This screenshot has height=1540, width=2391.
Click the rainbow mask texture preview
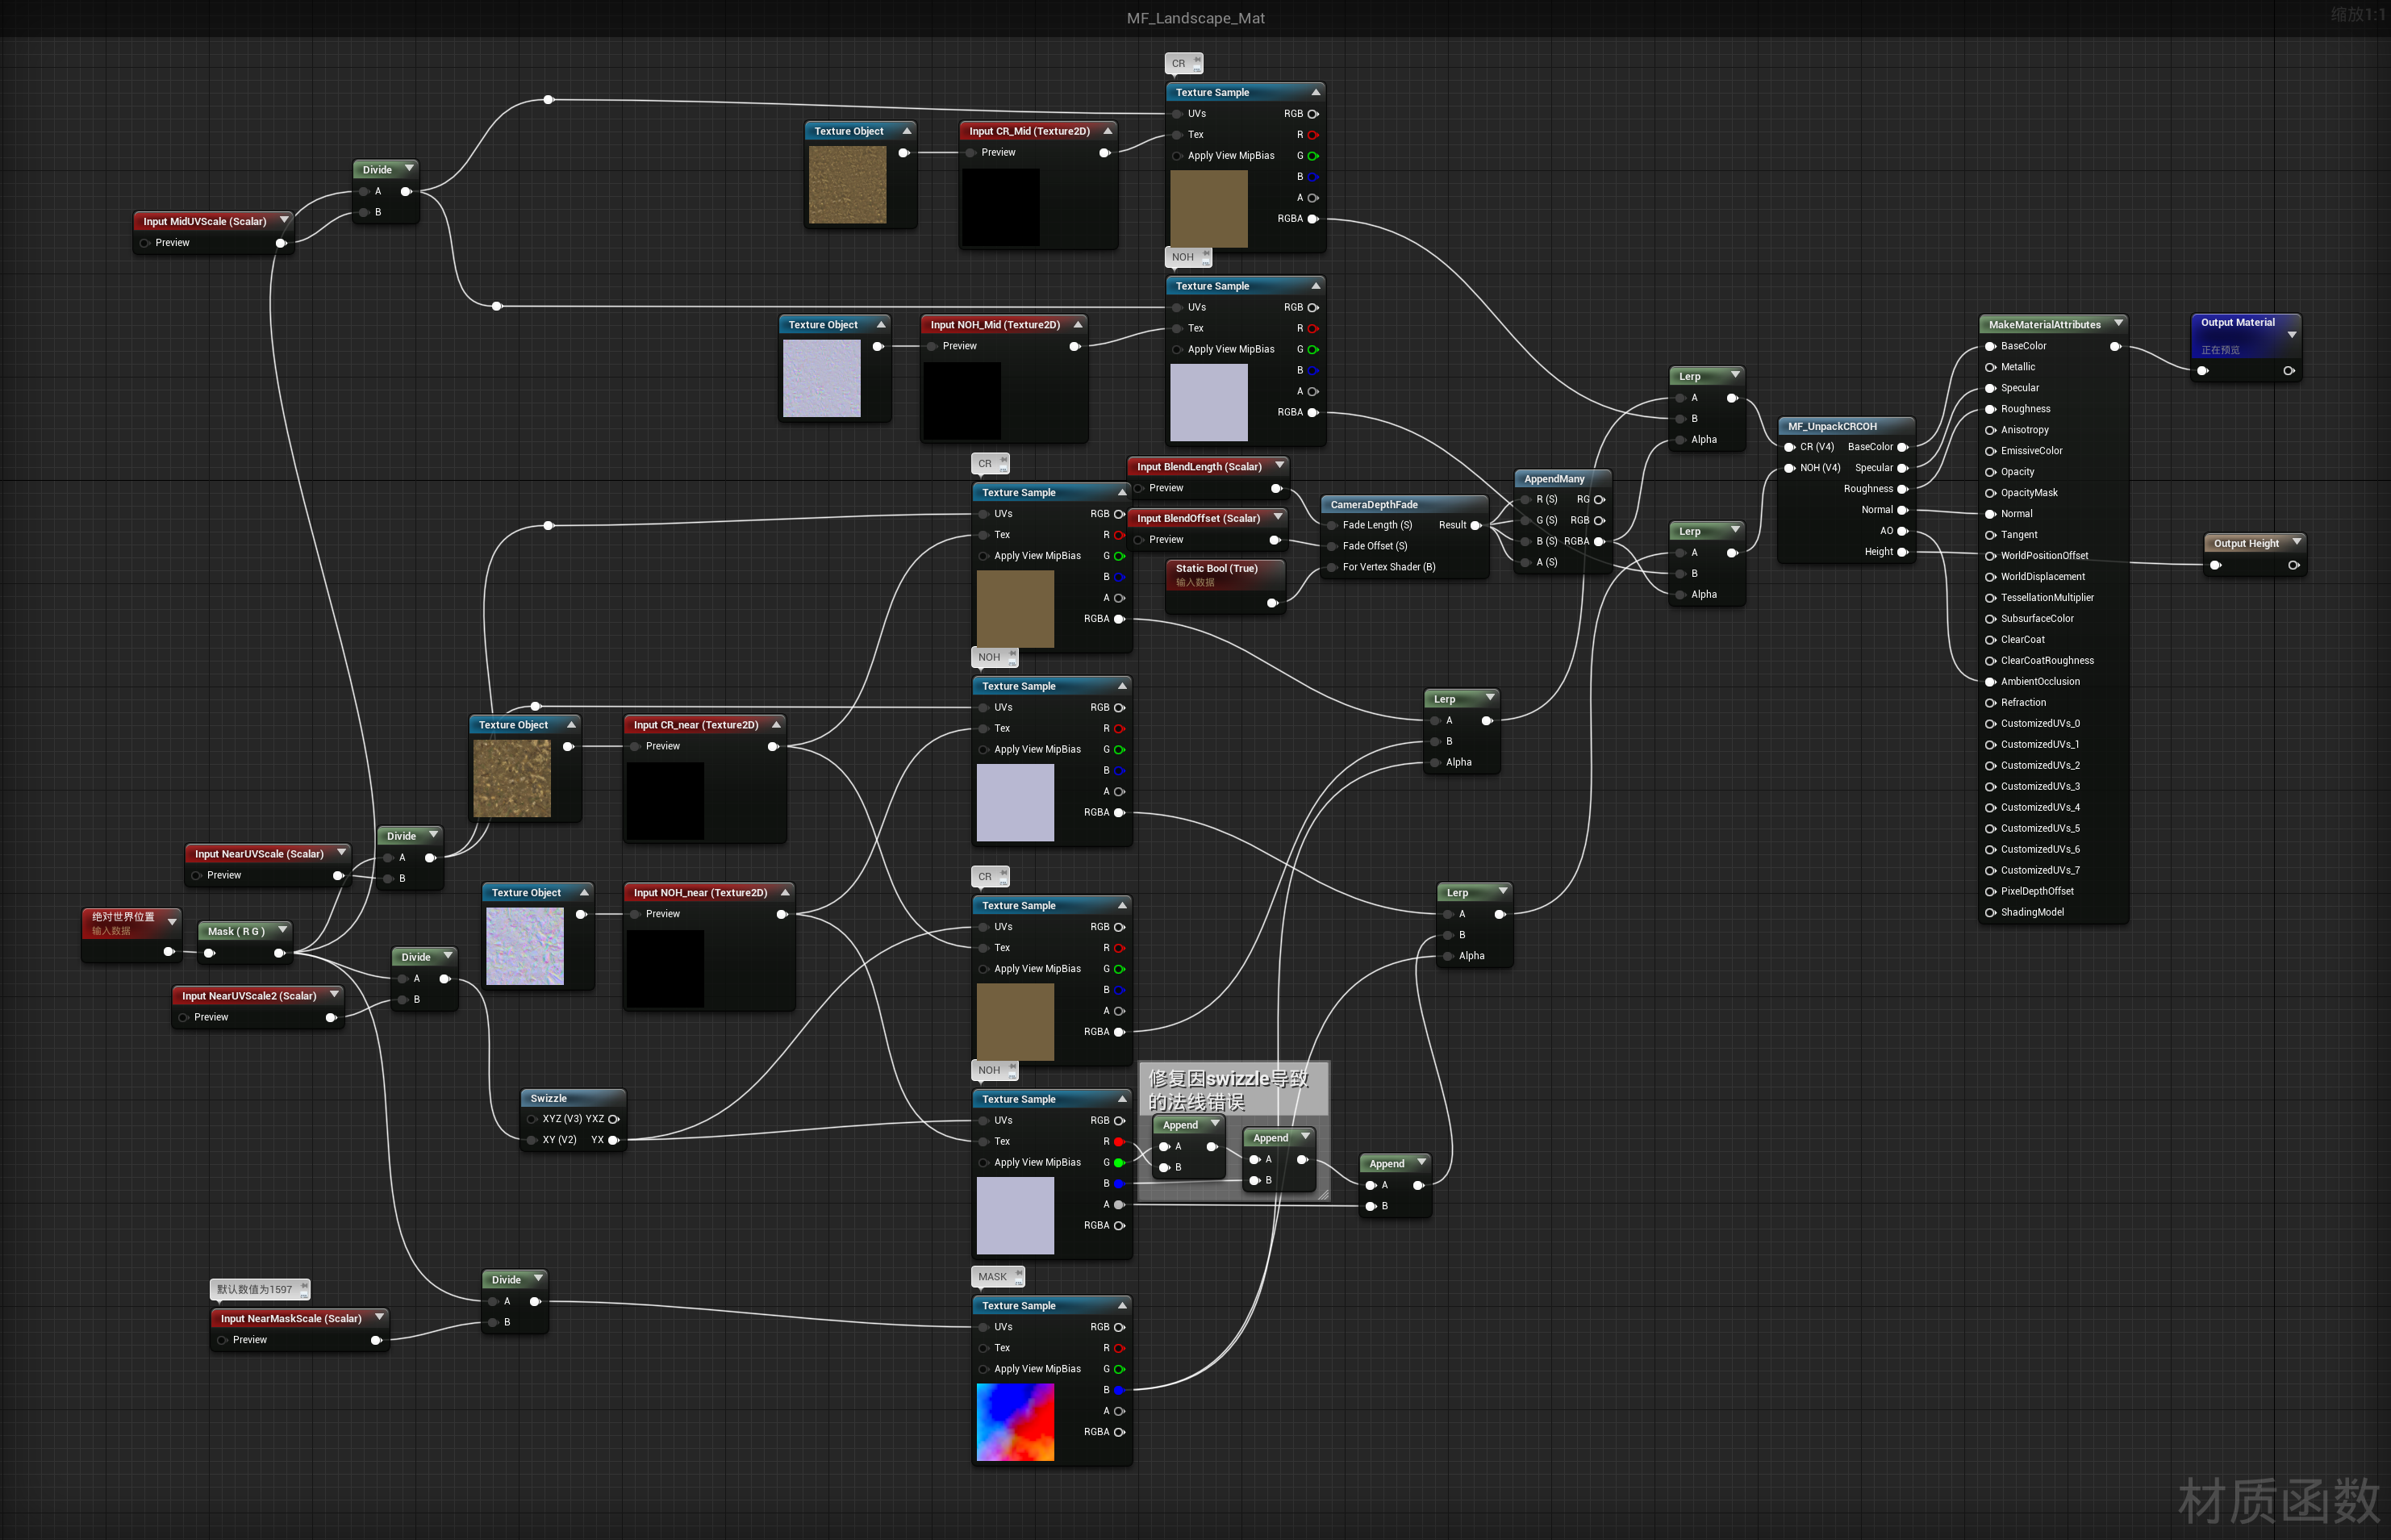tap(1015, 1422)
